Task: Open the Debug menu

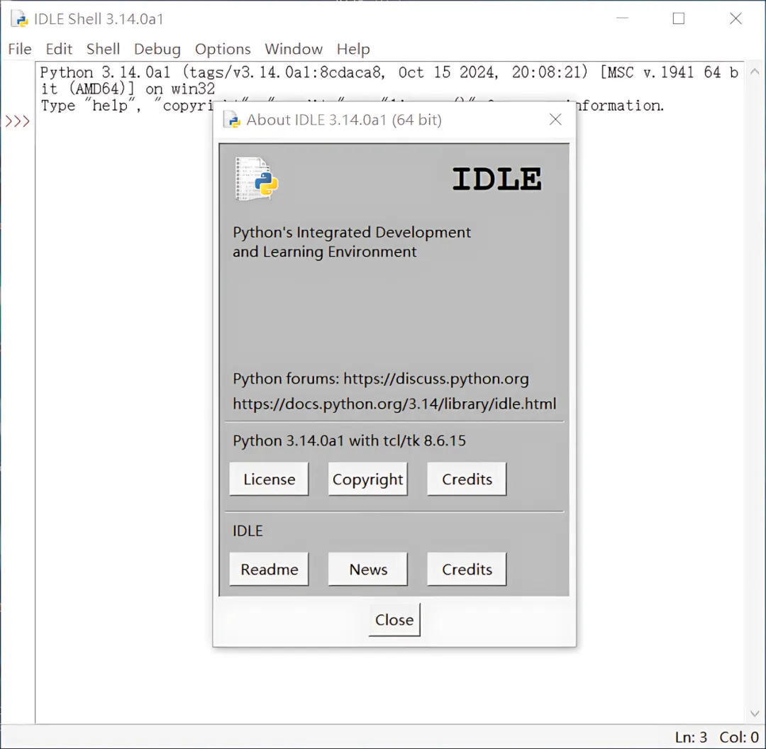Action: coord(157,49)
